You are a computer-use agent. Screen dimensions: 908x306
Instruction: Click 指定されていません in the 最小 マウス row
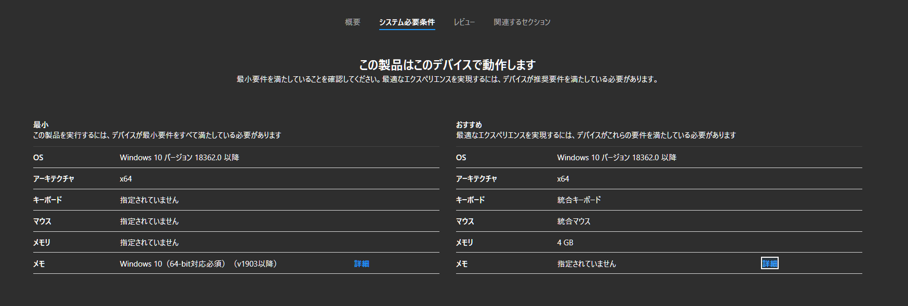(149, 221)
